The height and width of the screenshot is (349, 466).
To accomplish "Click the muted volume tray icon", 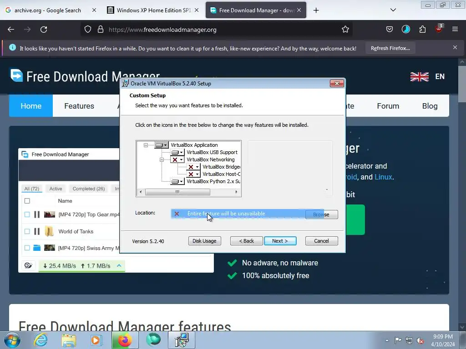I will [x=420, y=341].
